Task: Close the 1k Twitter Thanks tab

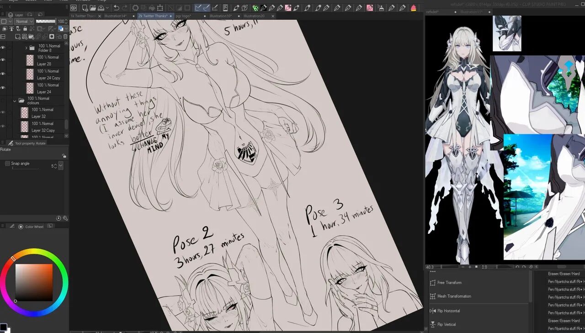Action: (100, 16)
